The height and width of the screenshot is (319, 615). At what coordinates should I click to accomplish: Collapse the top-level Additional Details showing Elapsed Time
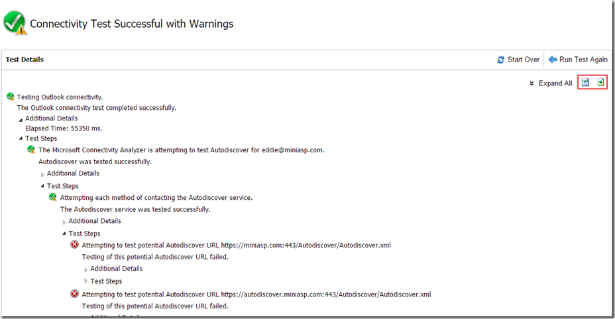point(21,119)
